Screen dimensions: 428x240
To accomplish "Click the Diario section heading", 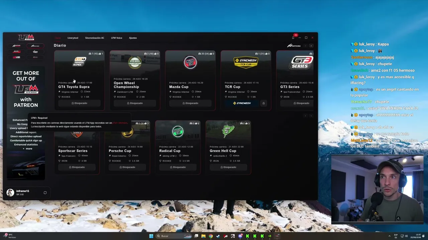I will click(x=60, y=45).
